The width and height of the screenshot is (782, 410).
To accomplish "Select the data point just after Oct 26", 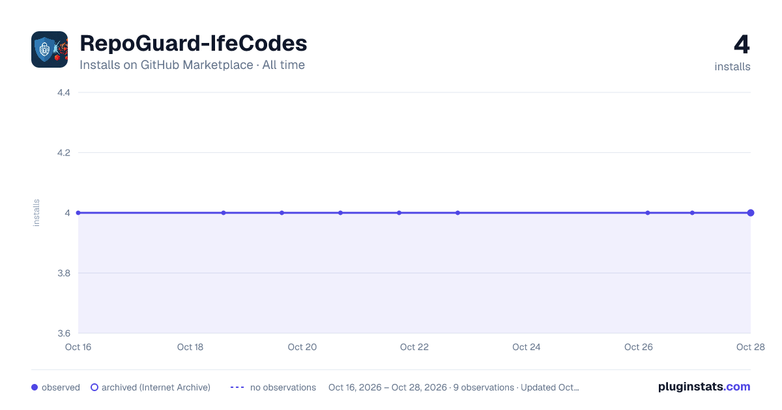I will 648,213.
